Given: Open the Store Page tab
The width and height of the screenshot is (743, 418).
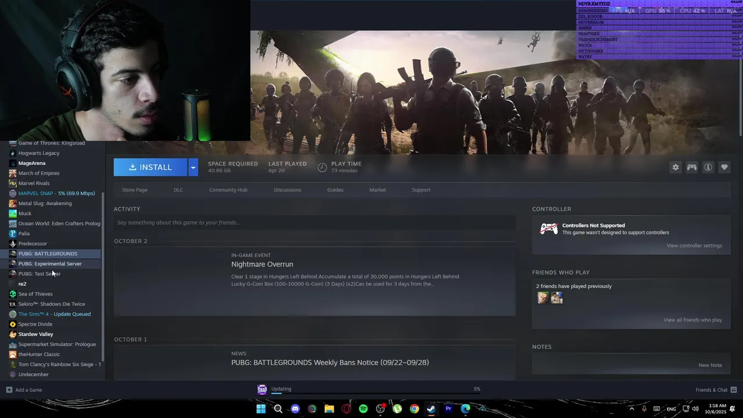Looking at the screenshot, I should pyautogui.click(x=135, y=190).
